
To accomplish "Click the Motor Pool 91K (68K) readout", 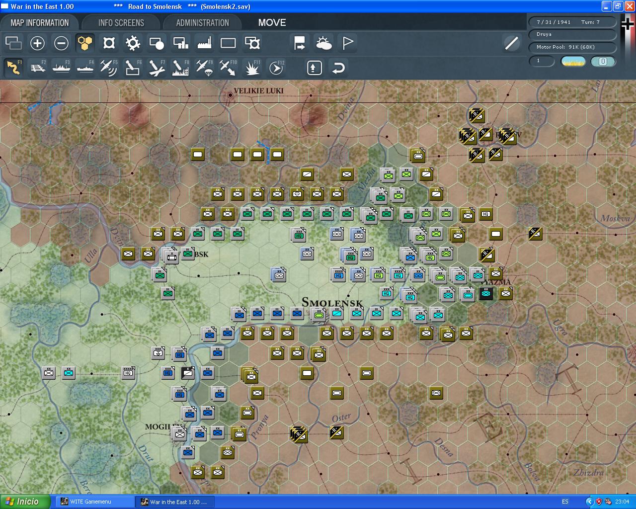I will (572, 47).
